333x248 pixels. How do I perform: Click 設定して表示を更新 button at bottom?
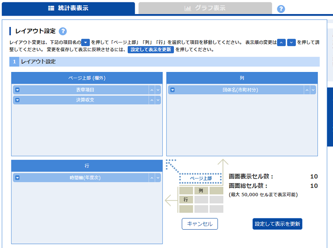click(x=277, y=224)
